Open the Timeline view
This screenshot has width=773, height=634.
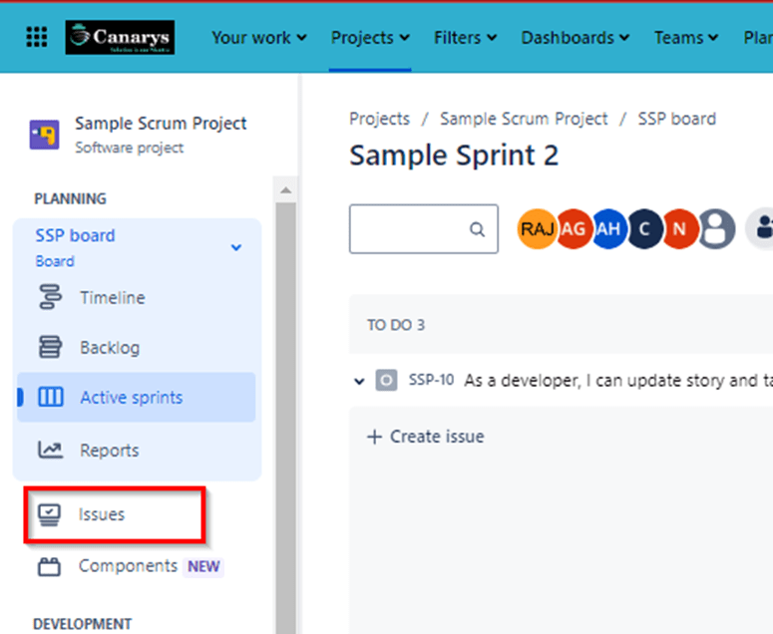pyautogui.click(x=113, y=297)
